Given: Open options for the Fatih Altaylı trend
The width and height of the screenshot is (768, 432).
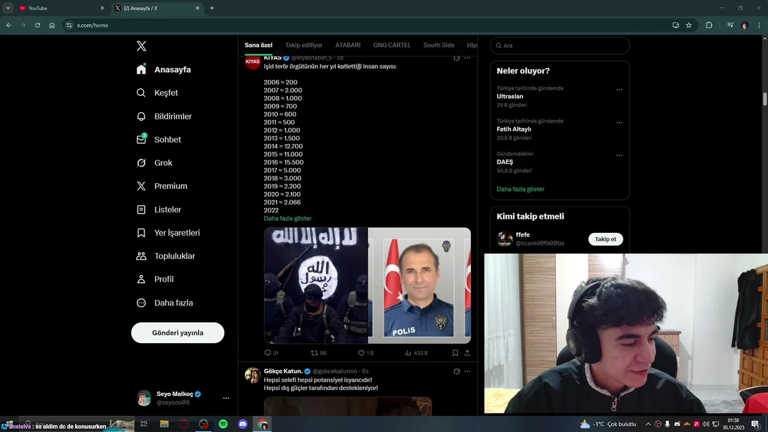Looking at the screenshot, I should tap(619, 122).
